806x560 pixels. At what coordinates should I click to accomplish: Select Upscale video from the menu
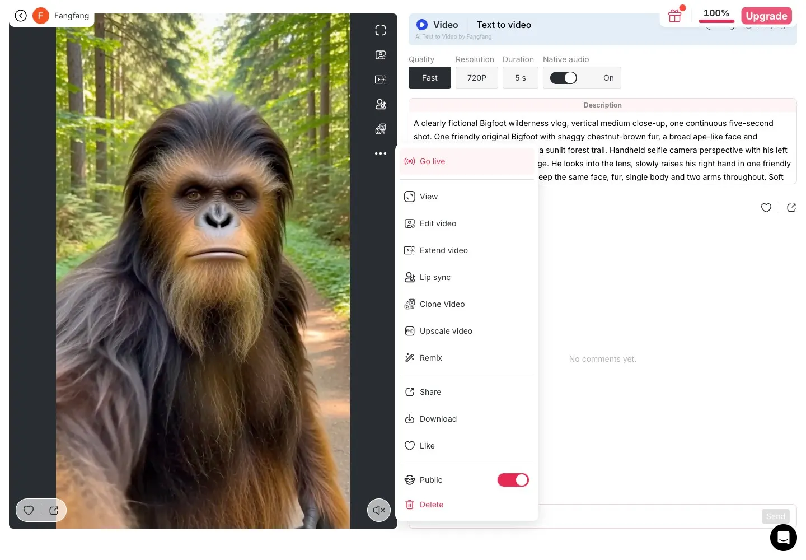467,331
